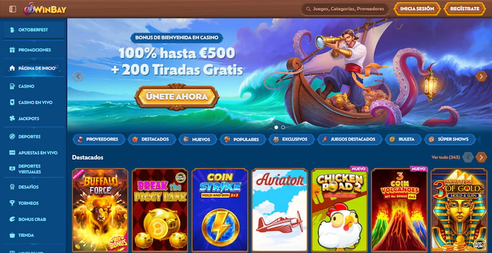Select the second banner slide dot

(283, 128)
